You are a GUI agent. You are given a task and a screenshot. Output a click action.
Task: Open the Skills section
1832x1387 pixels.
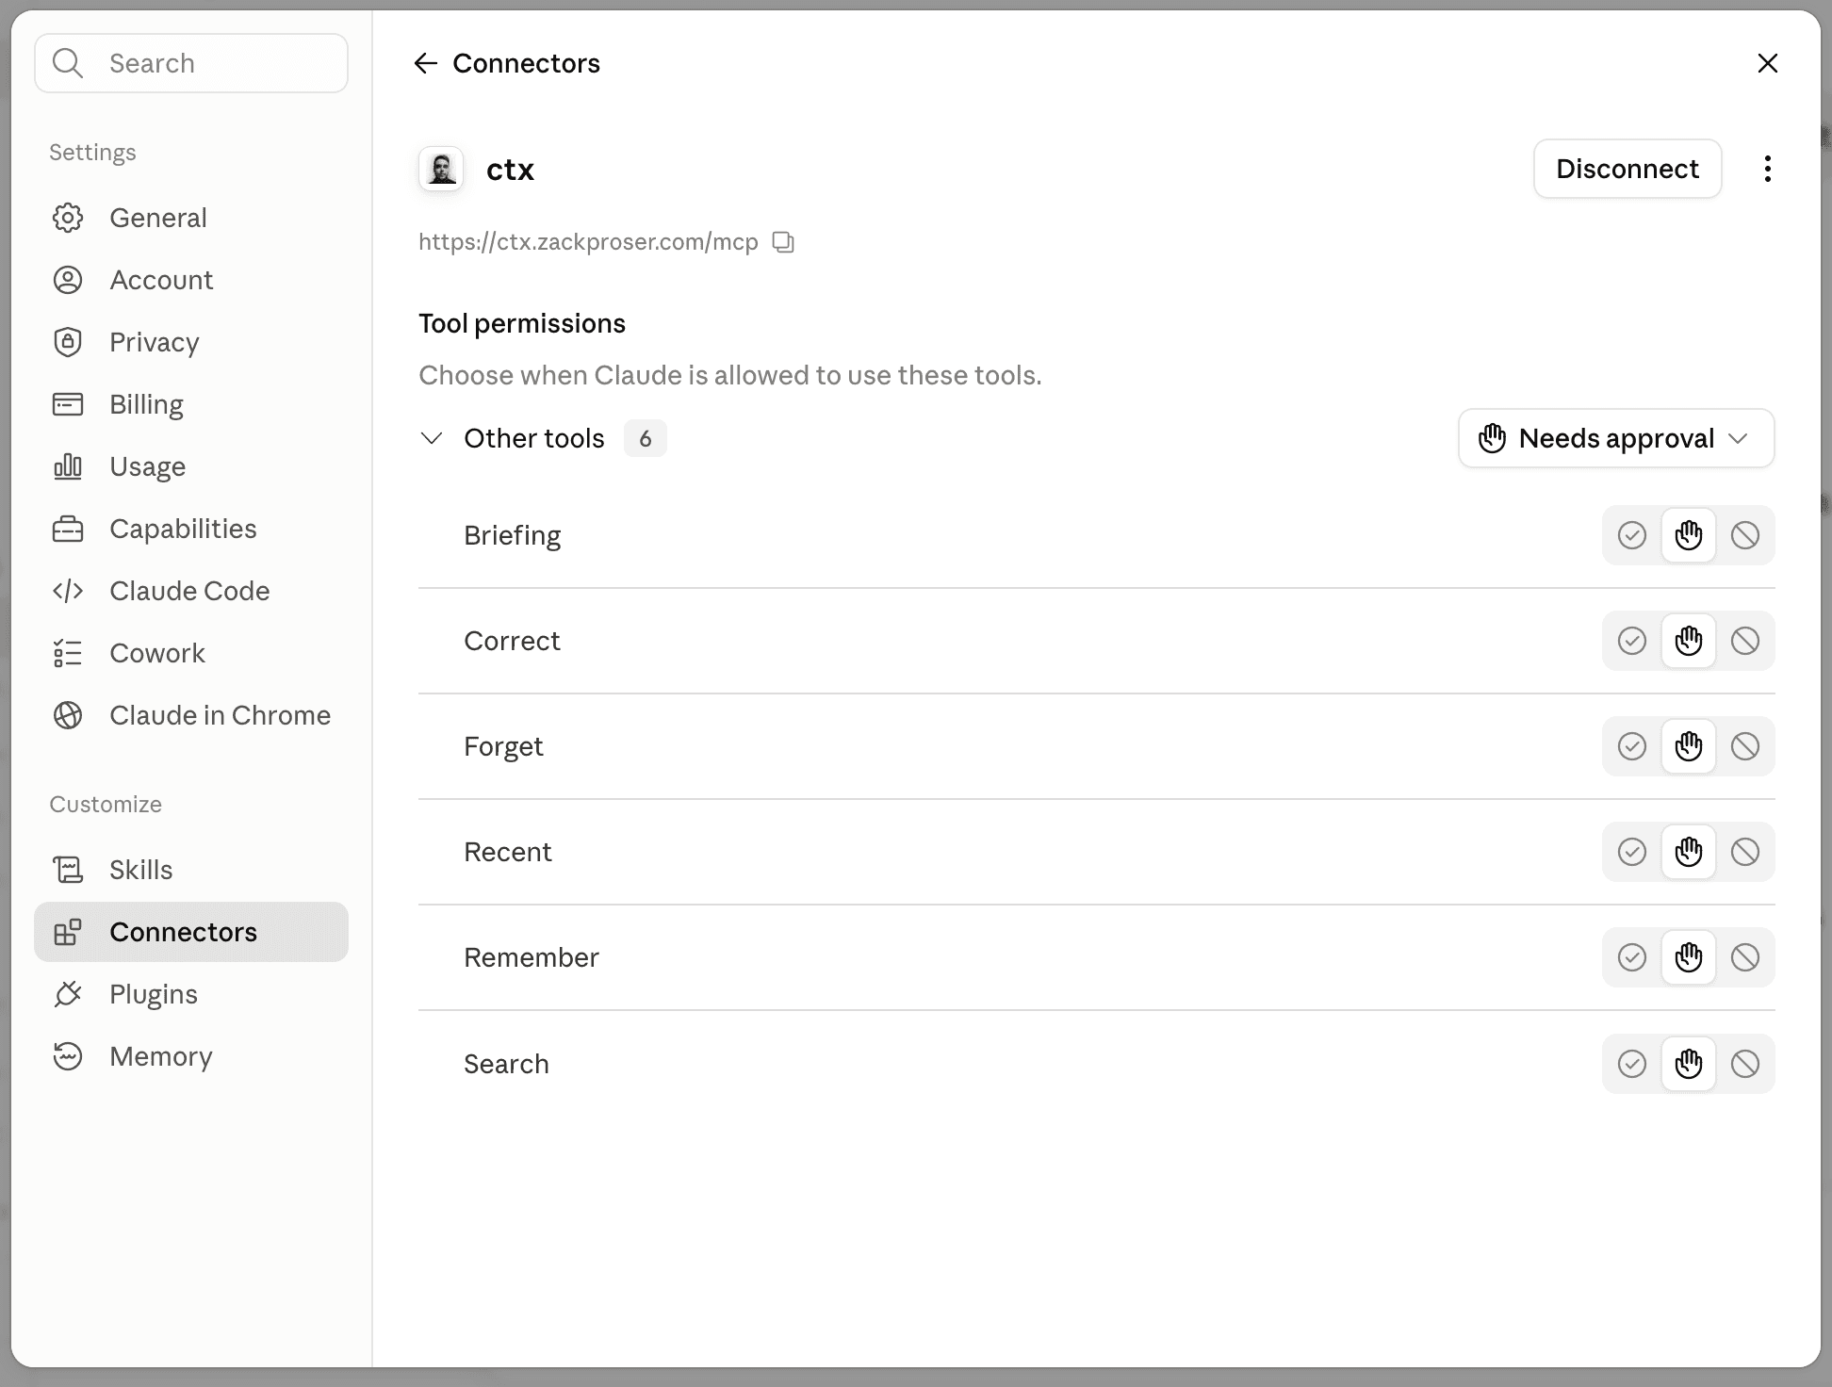click(191, 870)
